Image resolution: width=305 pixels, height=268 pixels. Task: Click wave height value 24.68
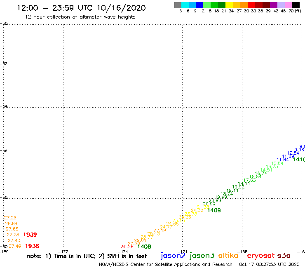click(x=172, y=224)
